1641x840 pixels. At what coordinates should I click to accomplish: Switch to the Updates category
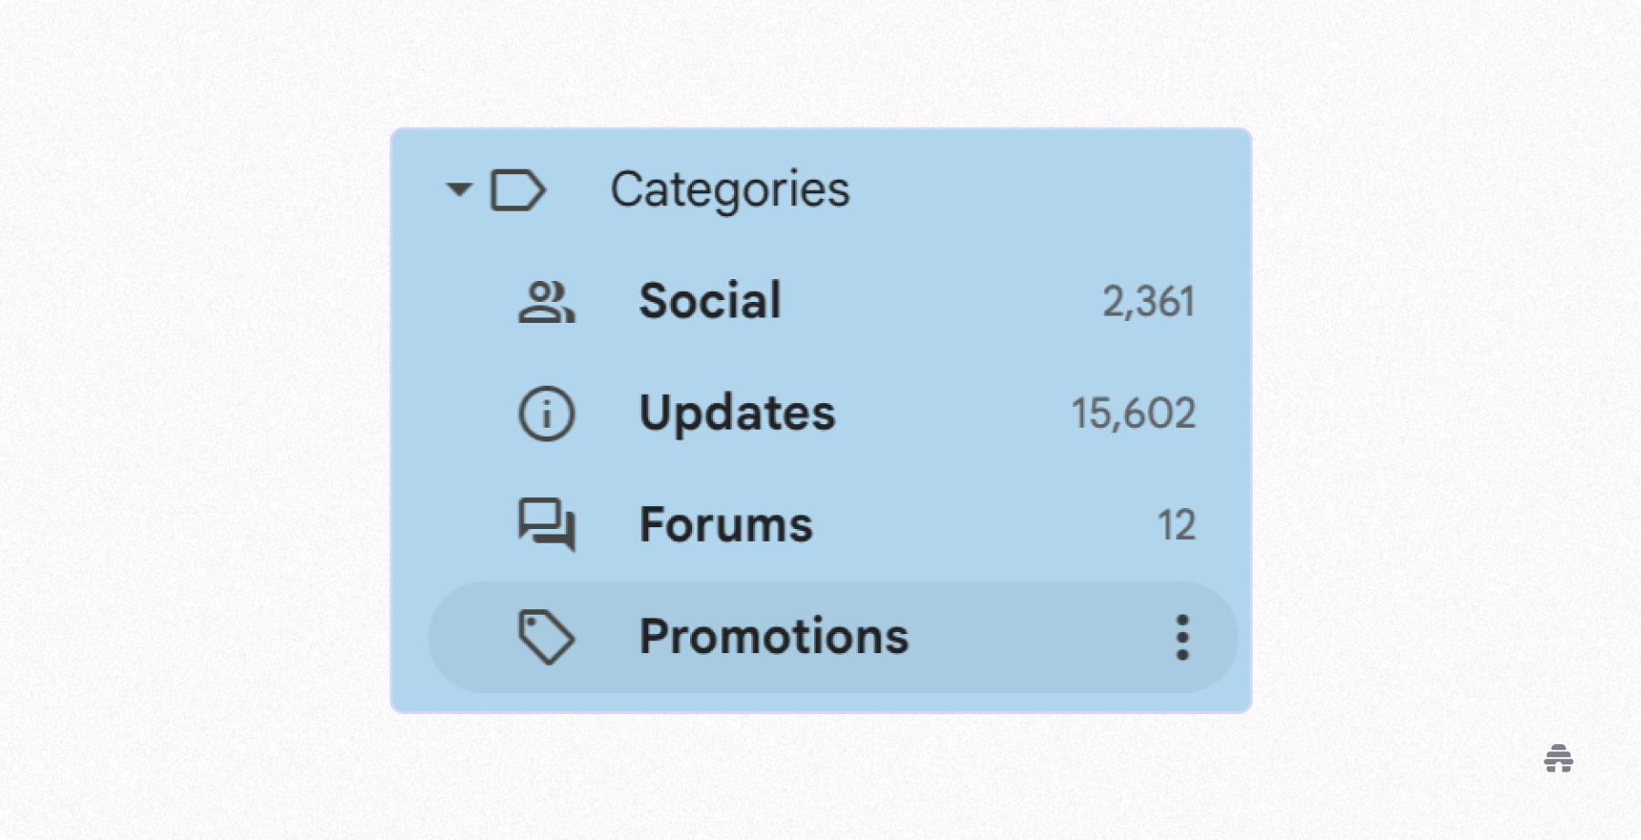[738, 413]
